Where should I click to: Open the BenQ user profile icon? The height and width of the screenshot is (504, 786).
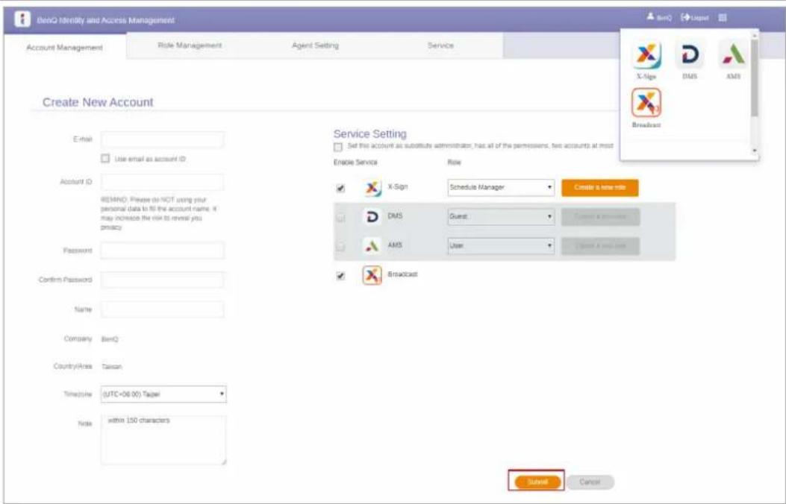click(x=651, y=17)
